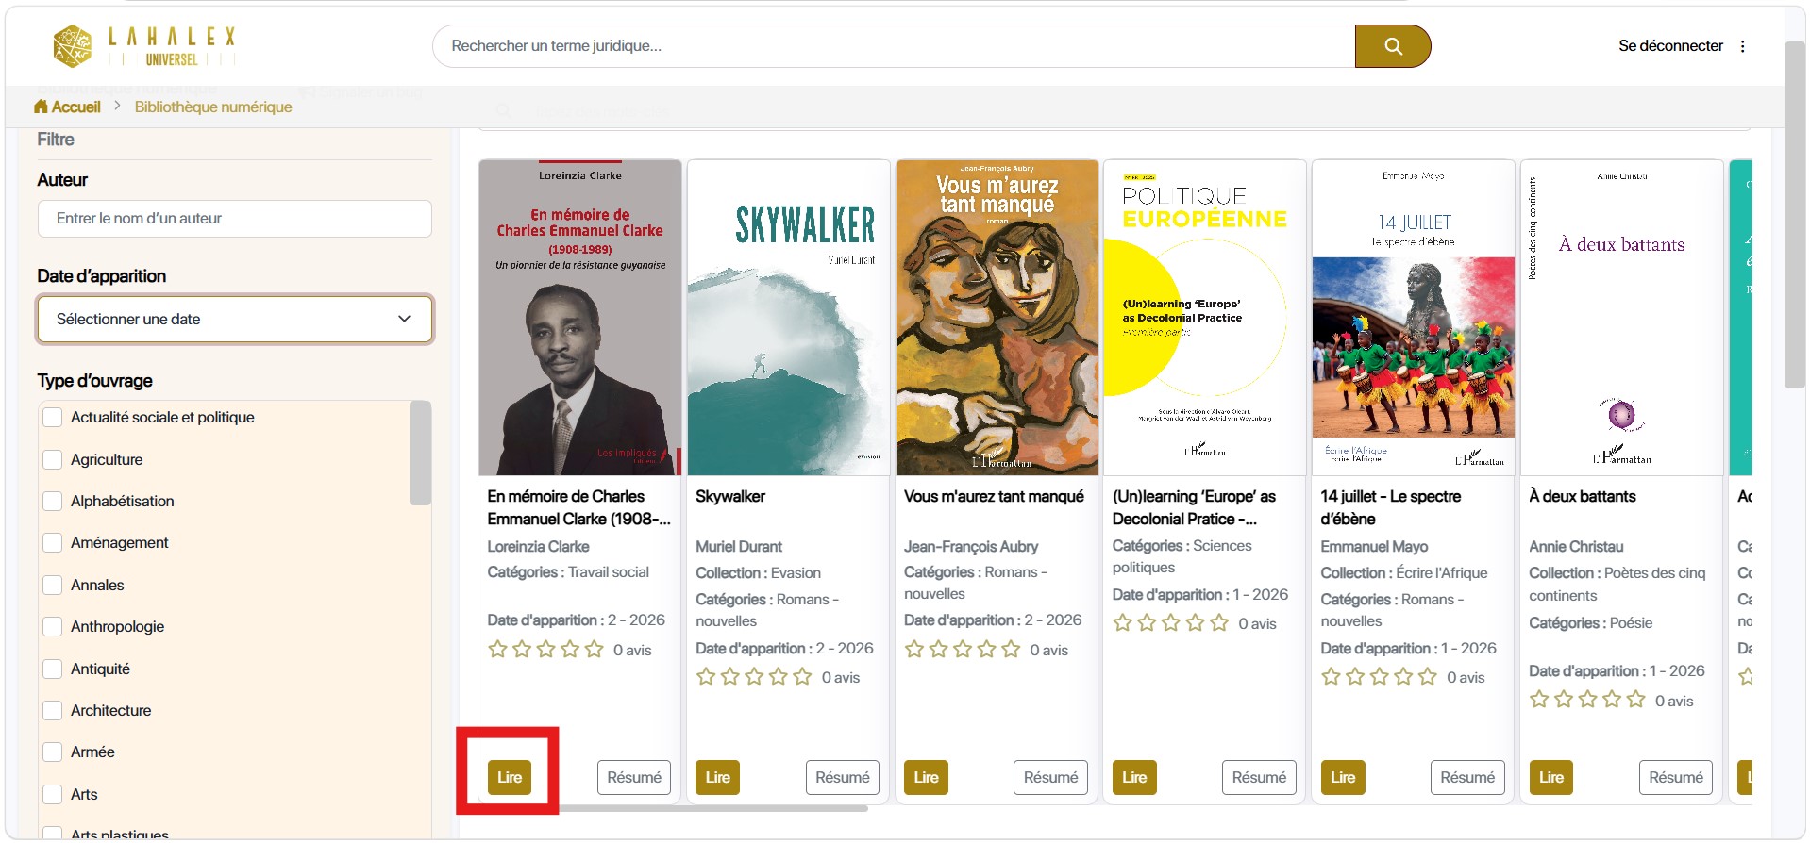Rate En mémoire de Charles Emmanuel Clarke five stars
This screenshot has width=1810, height=843.
(594, 649)
